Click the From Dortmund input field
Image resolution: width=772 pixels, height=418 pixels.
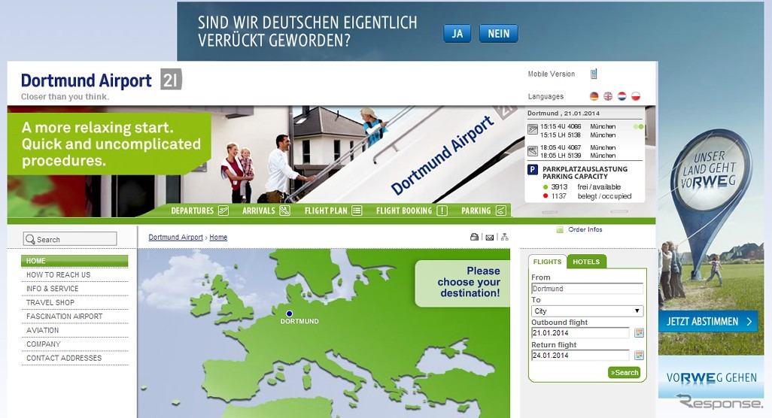click(588, 289)
